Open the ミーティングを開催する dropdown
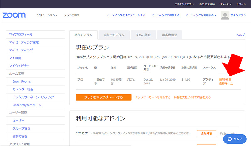The width and height of the screenshot is (251, 146). [201, 15]
